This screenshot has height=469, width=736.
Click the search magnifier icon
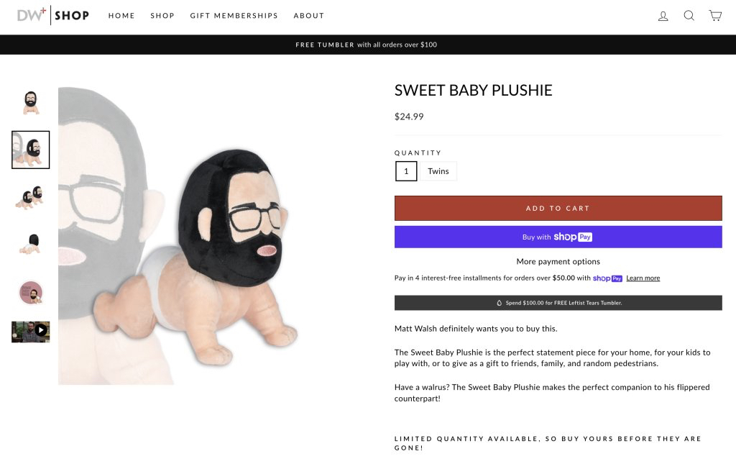(689, 16)
